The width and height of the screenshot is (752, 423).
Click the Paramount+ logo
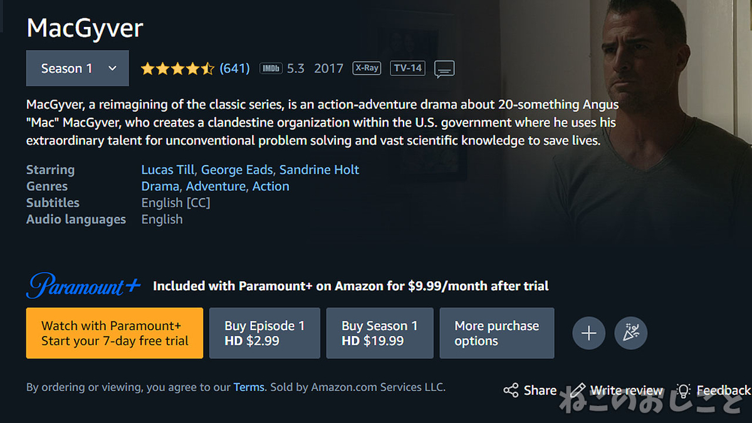[x=83, y=286]
